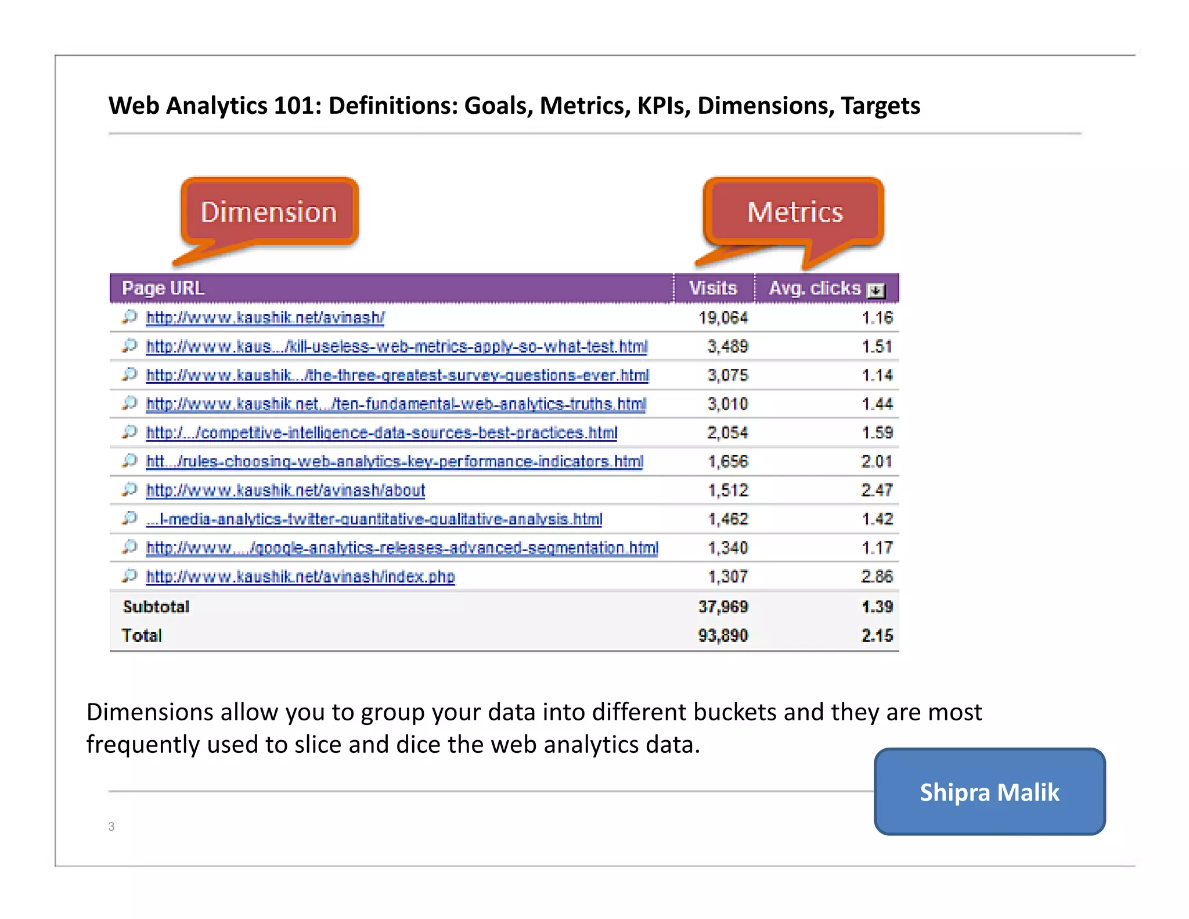Click magnifier icon beside kaushik.net/avinash/ row

click(129, 317)
